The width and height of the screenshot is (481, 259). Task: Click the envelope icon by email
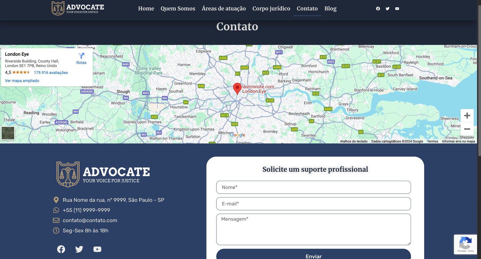tap(56, 220)
